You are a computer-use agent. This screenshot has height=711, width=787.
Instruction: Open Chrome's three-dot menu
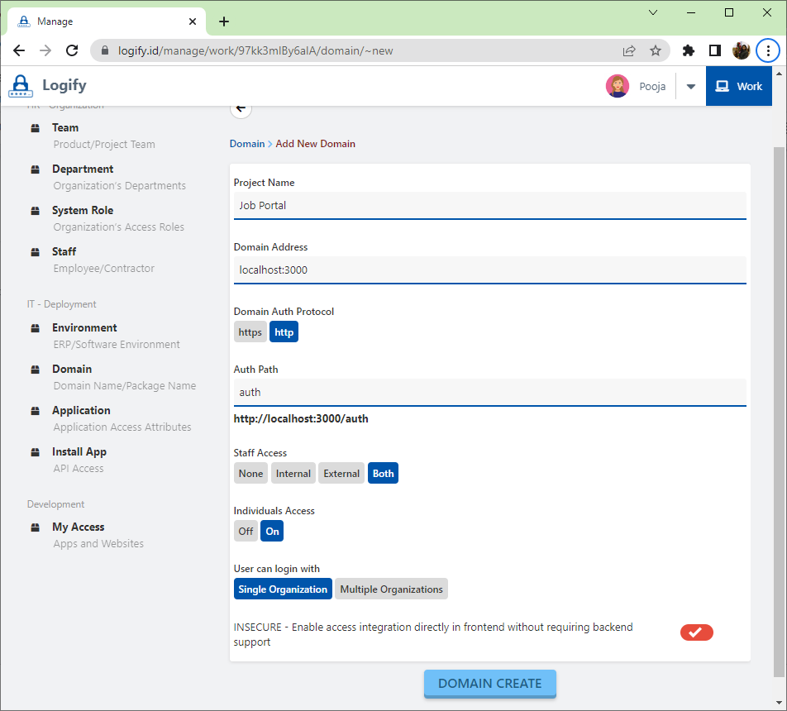pos(768,50)
